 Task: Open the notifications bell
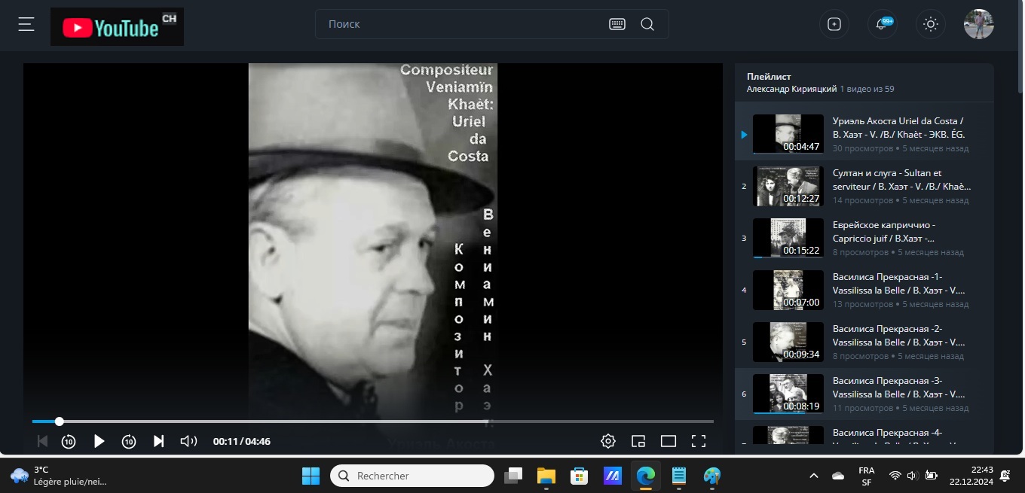pos(882,24)
